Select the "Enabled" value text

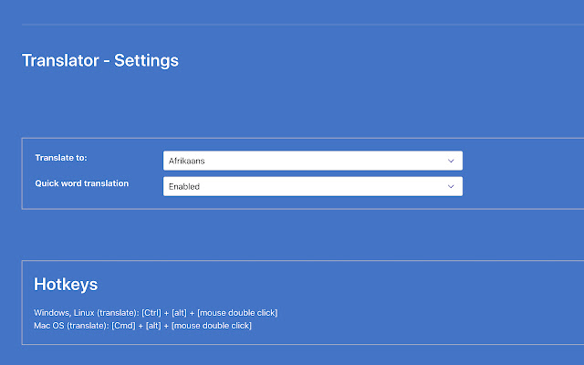click(x=183, y=187)
